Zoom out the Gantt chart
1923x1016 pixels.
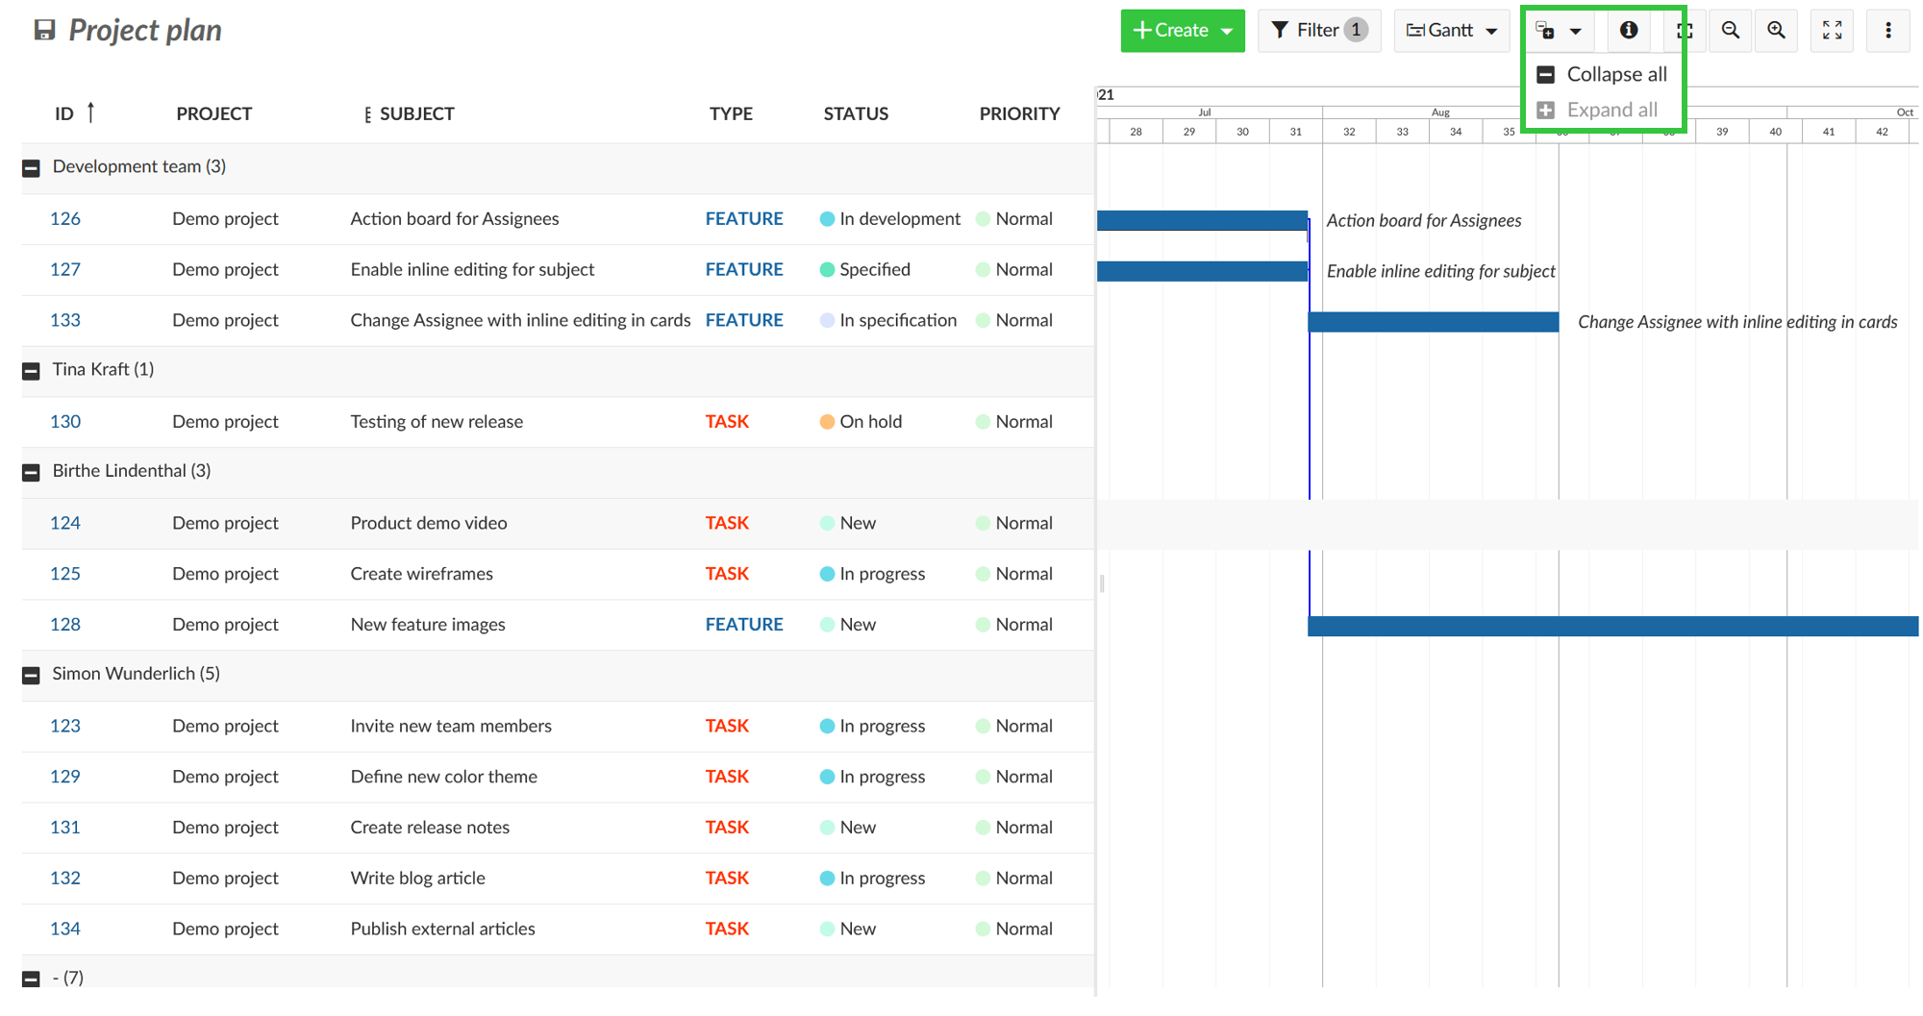(x=1730, y=31)
